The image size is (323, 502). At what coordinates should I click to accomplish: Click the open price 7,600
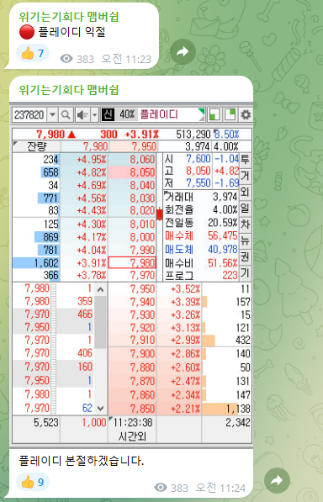tap(199, 159)
